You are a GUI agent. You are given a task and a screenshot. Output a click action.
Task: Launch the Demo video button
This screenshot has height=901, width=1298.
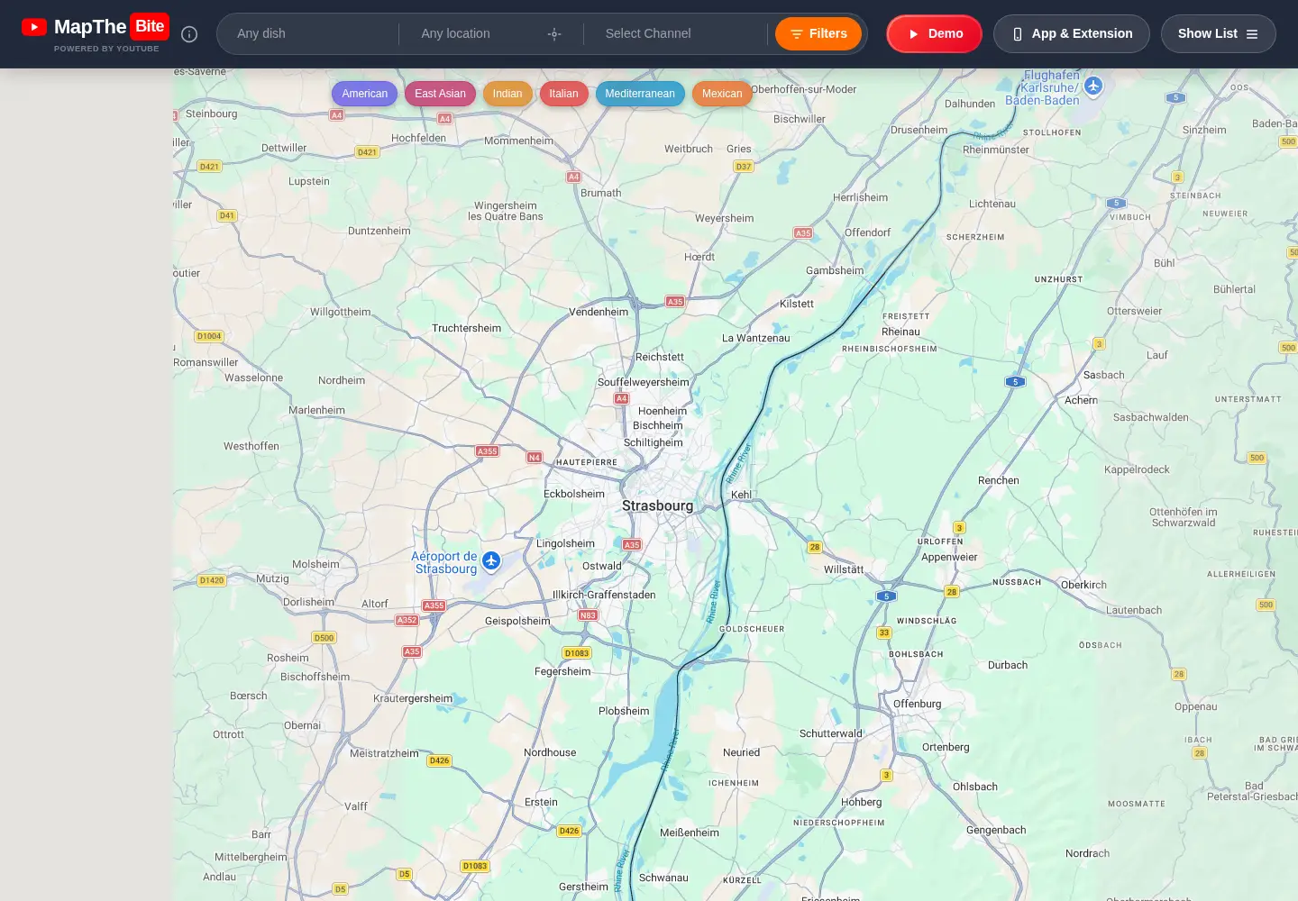pyautogui.click(x=935, y=34)
